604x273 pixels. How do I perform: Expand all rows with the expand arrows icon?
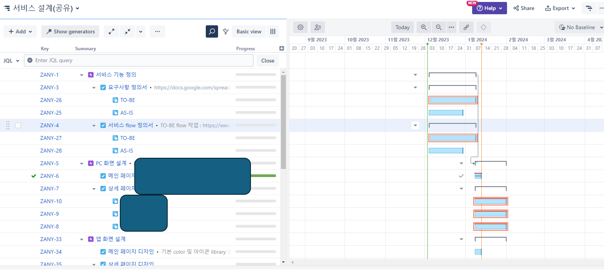click(x=111, y=31)
